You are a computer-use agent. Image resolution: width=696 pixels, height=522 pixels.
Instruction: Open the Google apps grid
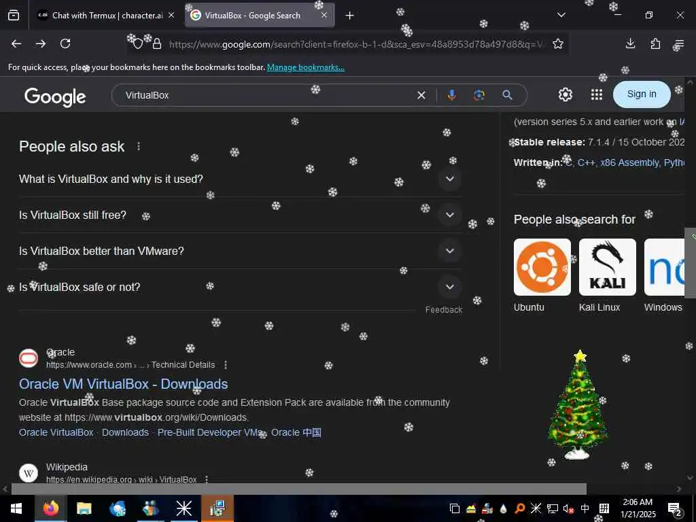tap(597, 94)
